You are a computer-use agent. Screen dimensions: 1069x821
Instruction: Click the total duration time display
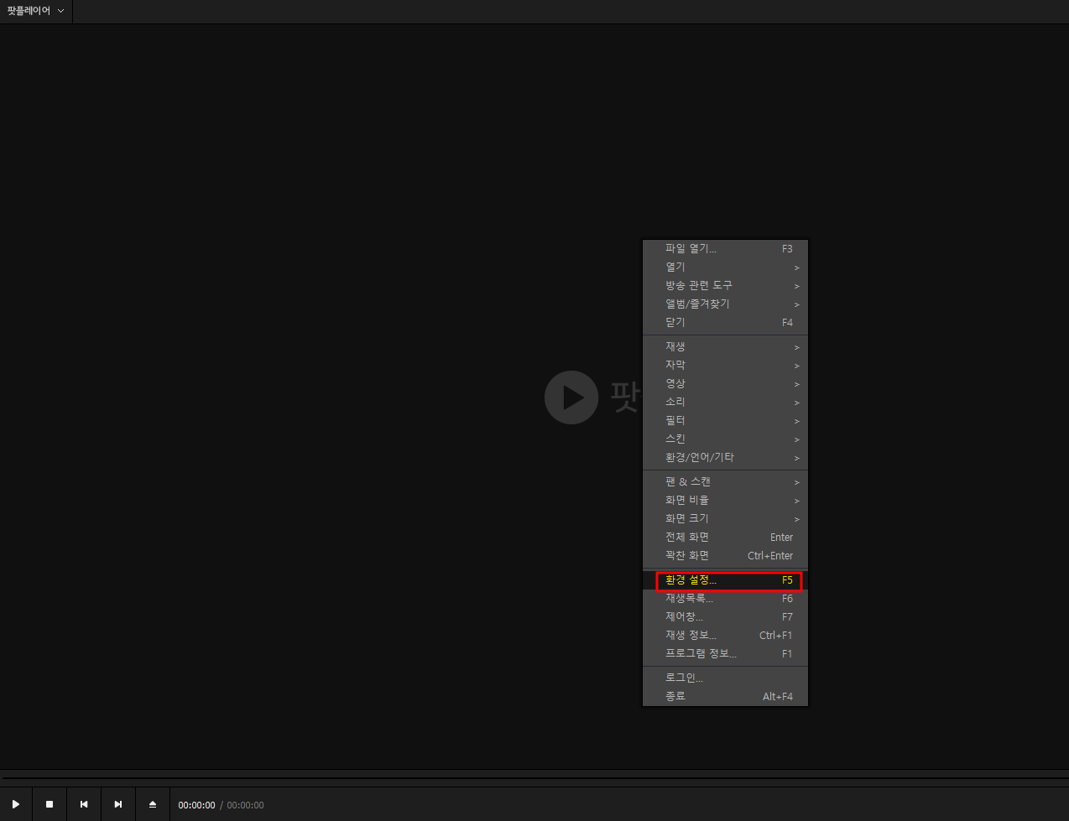pyautogui.click(x=245, y=805)
